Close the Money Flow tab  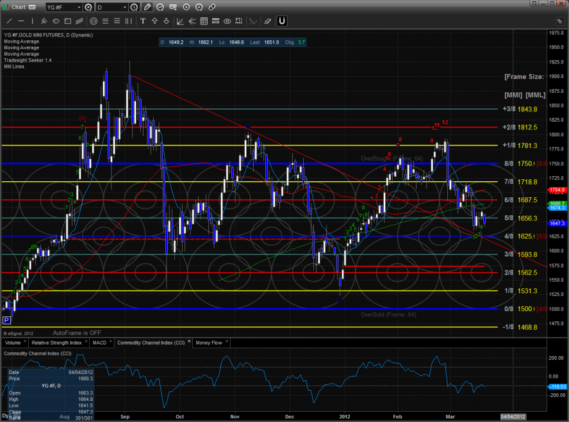226,343
